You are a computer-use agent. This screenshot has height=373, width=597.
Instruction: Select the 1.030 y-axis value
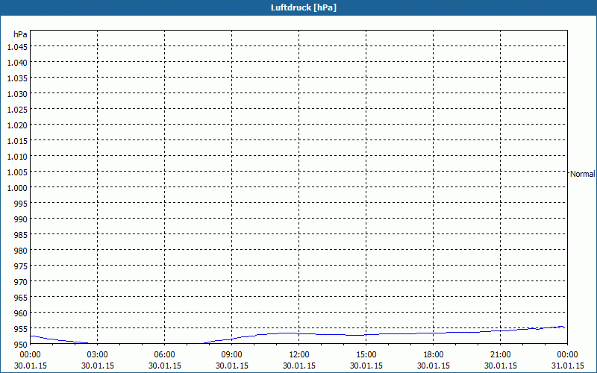point(17,94)
